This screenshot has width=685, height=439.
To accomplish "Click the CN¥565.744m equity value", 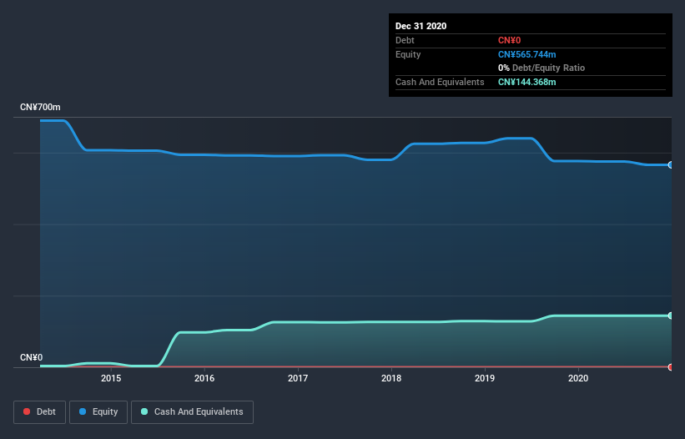I will (x=526, y=54).
